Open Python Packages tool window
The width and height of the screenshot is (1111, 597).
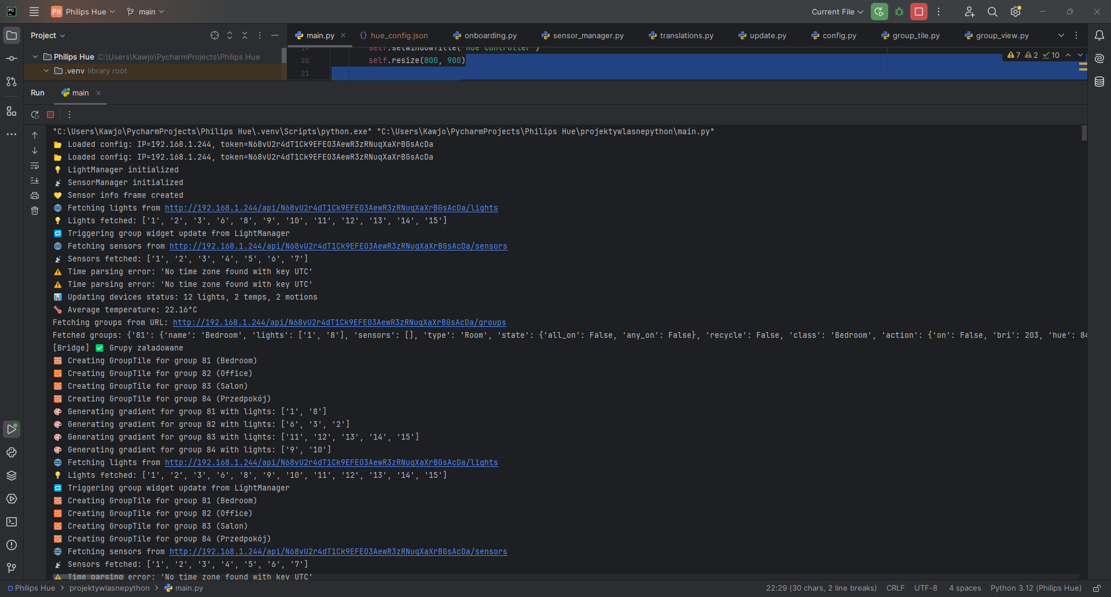click(x=12, y=452)
